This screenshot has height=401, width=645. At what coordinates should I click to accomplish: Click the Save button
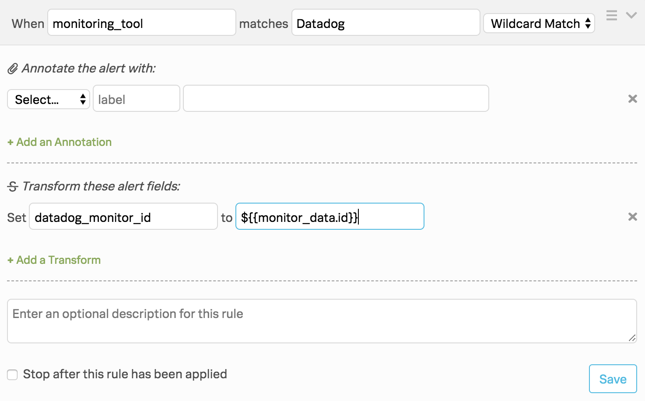point(612,378)
